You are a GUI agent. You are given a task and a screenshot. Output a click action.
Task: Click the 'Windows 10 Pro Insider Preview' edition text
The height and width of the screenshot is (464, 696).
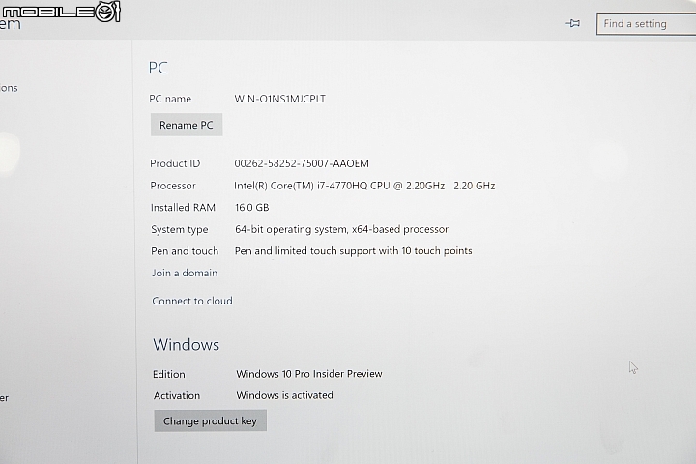[x=309, y=374]
